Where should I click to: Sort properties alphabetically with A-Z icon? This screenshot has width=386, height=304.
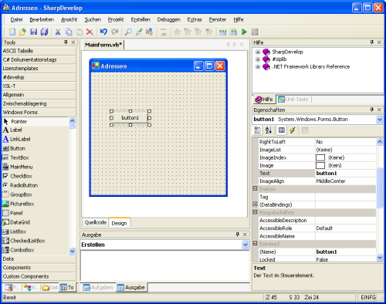click(269, 130)
